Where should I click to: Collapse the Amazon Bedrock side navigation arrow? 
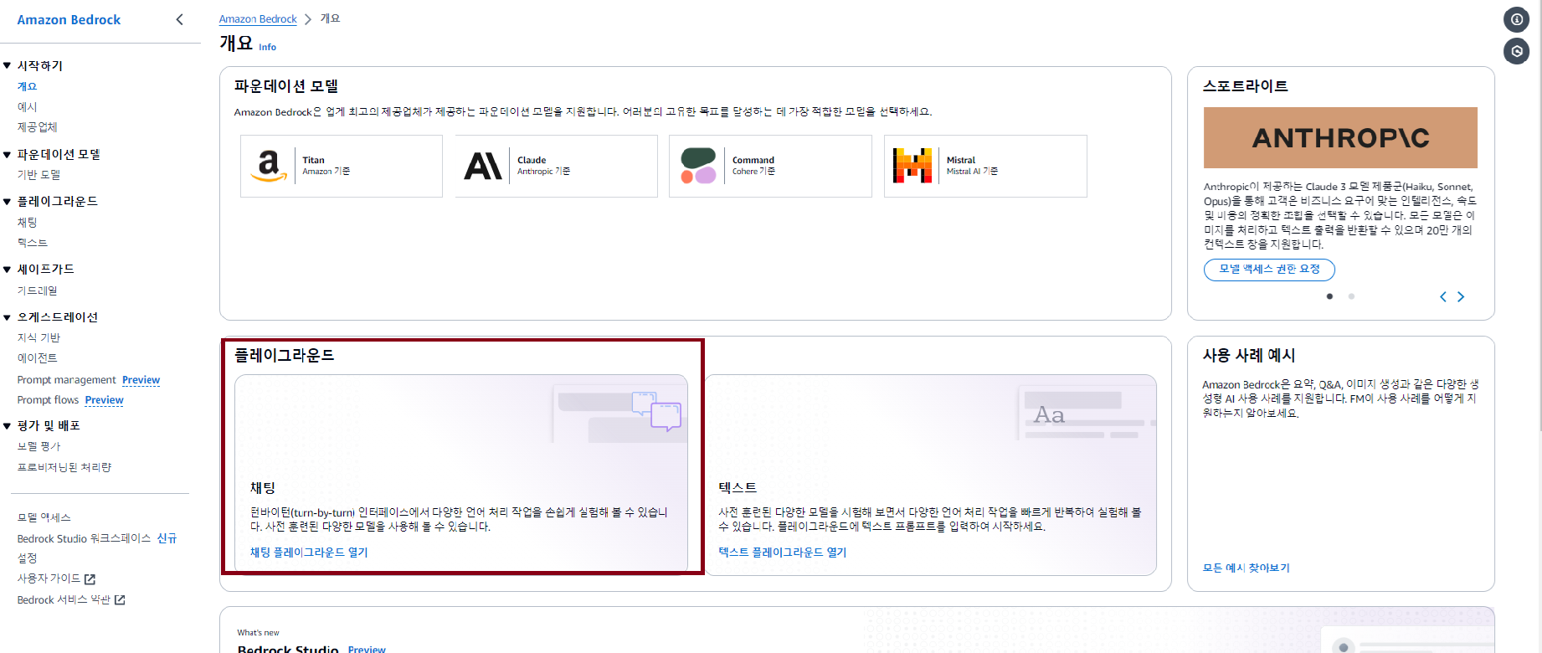tap(179, 19)
